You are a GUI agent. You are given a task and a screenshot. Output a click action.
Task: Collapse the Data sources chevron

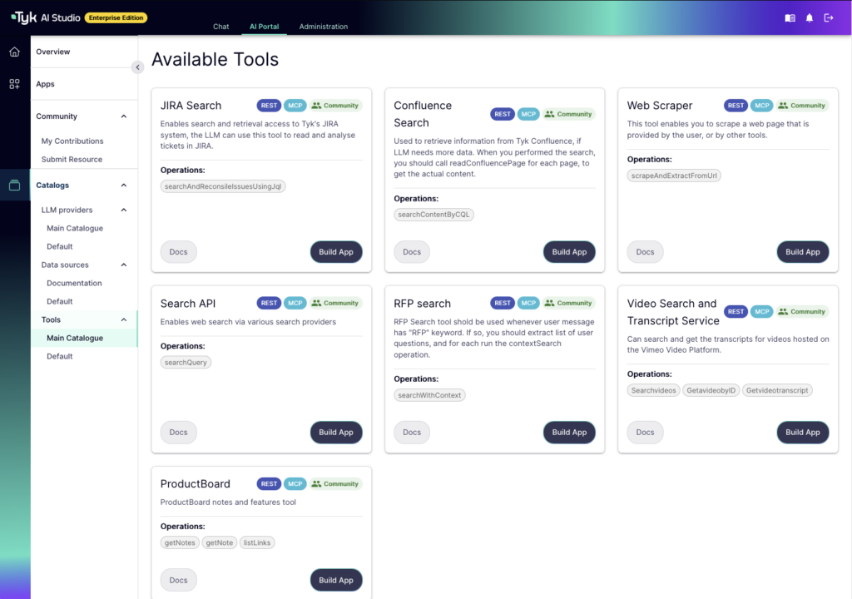click(124, 265)
